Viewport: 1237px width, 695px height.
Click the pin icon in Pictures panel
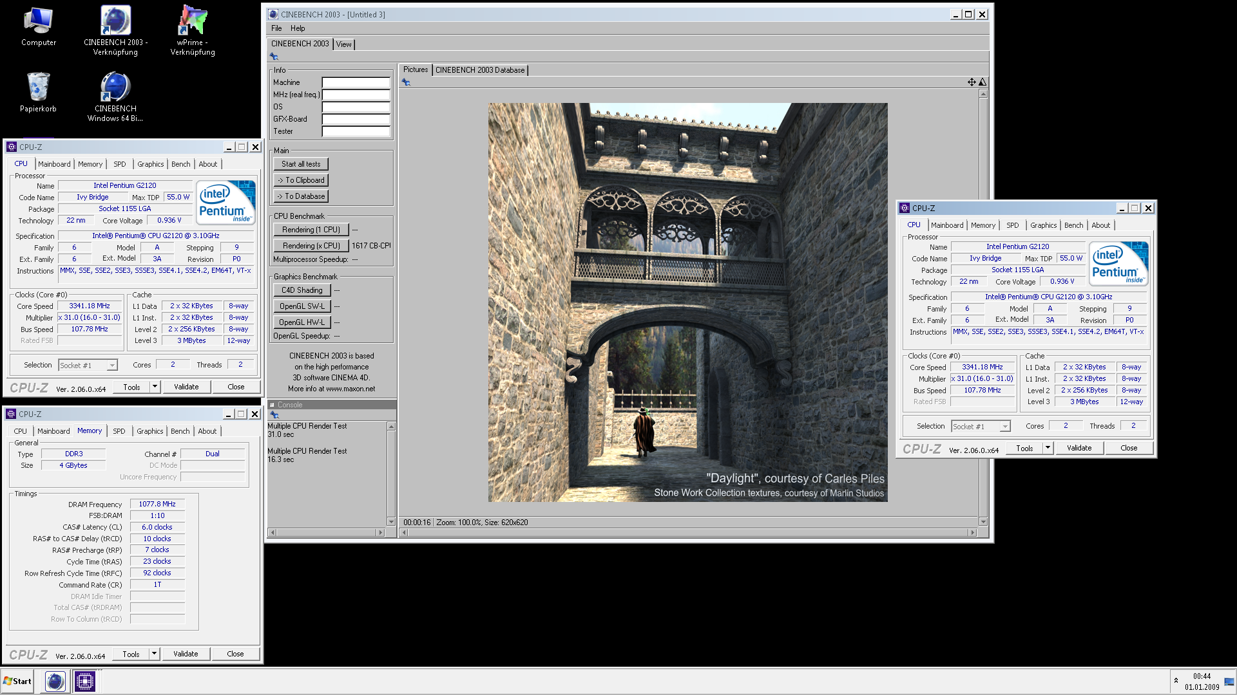(406, 82)
